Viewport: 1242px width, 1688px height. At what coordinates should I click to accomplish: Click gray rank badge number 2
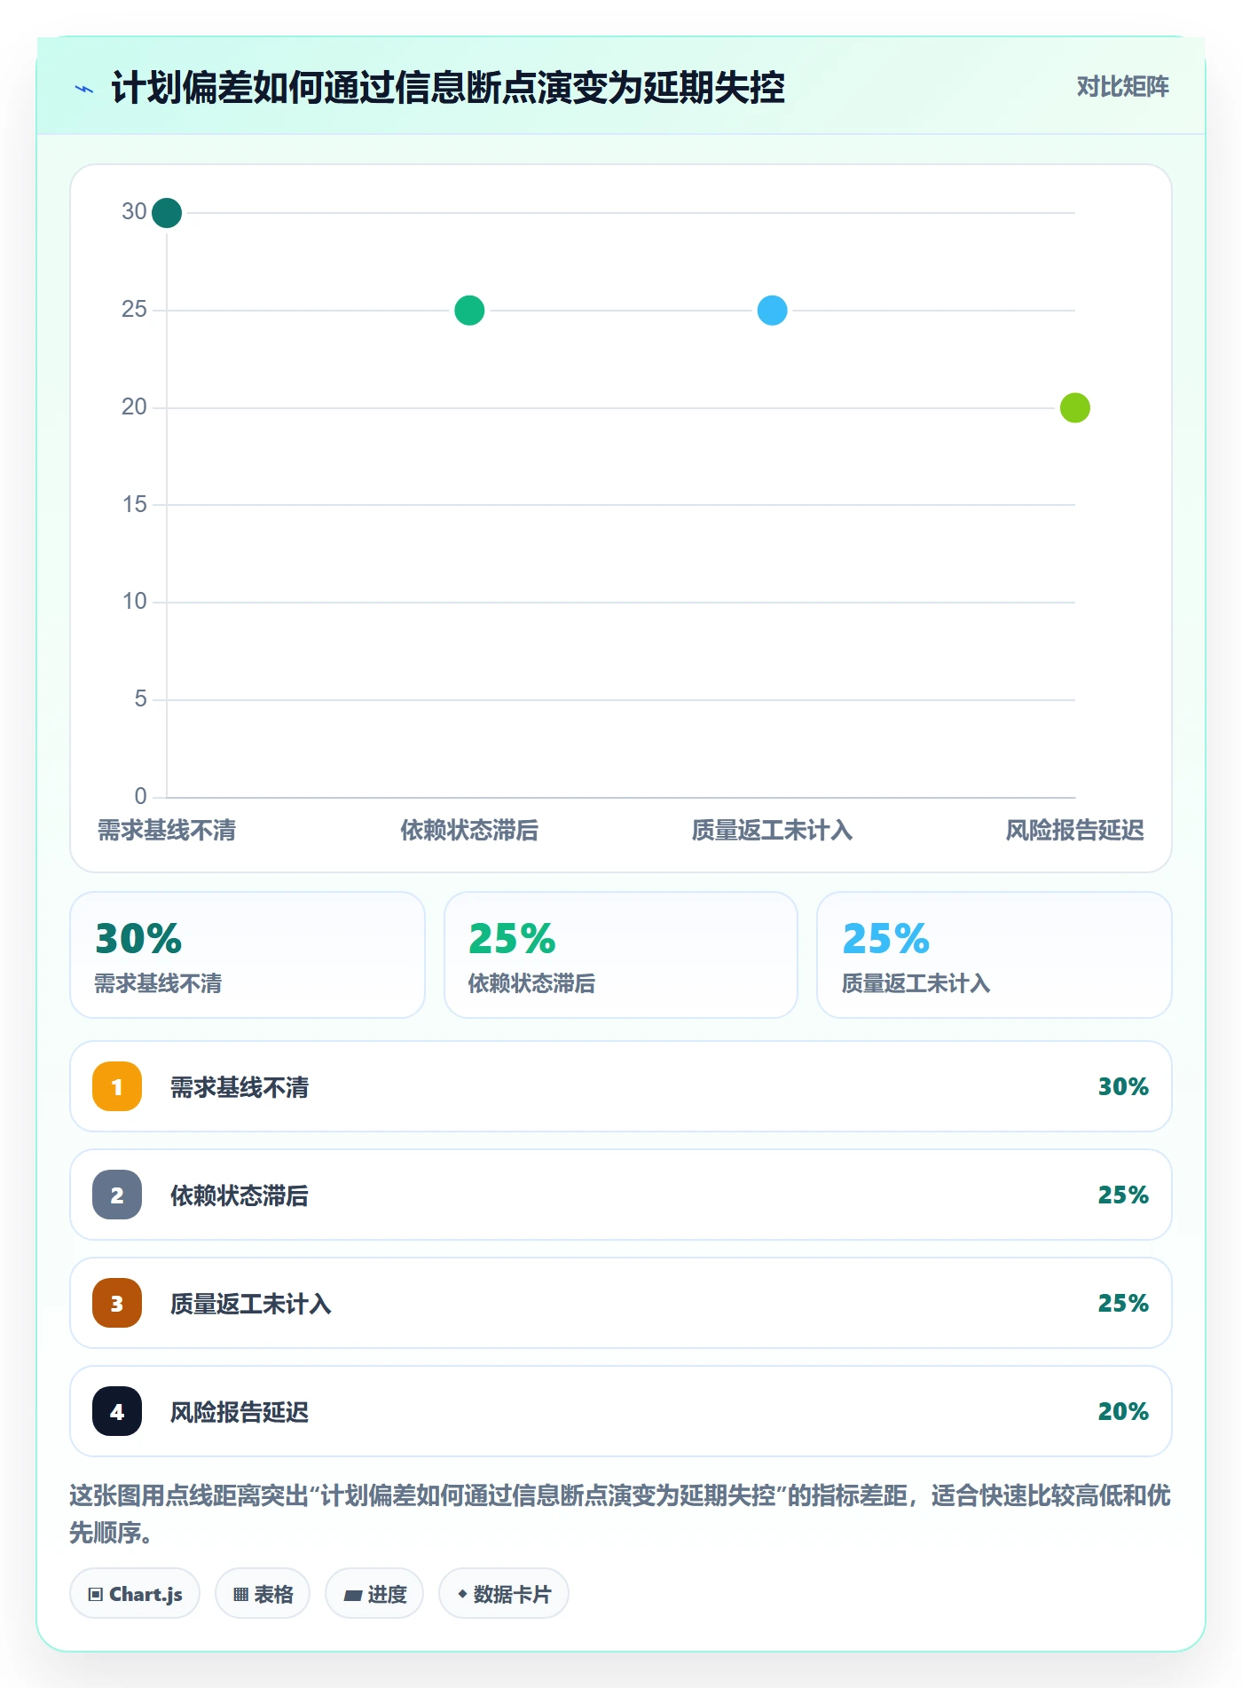[x=117, y=1195]
